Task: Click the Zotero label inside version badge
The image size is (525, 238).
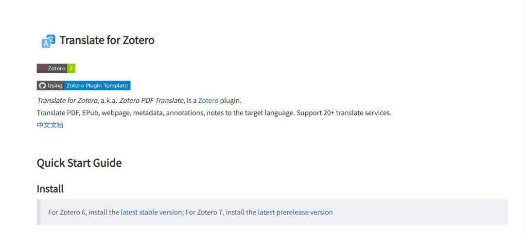Action: click(56, 68)
